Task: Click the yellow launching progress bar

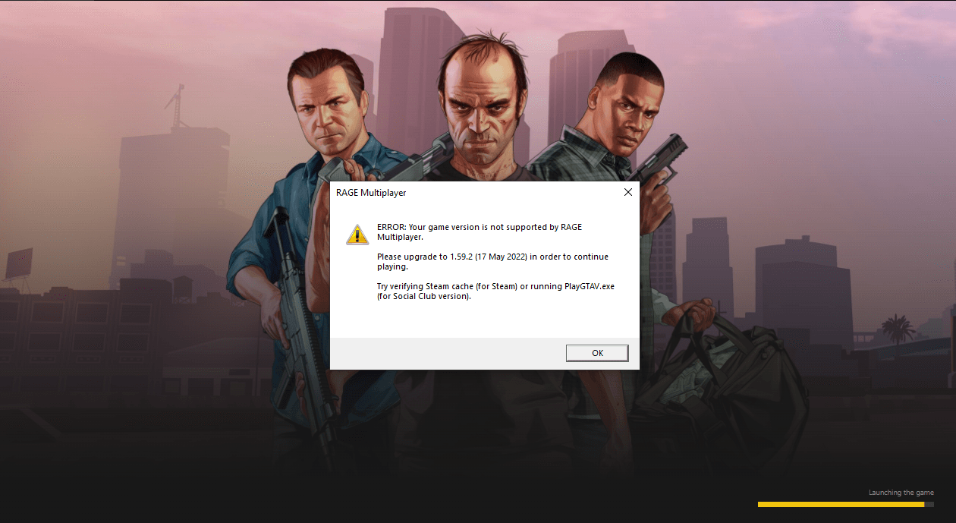Action: tap(841, 504)
